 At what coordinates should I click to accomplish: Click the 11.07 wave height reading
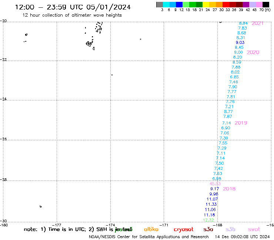(212, 199)
